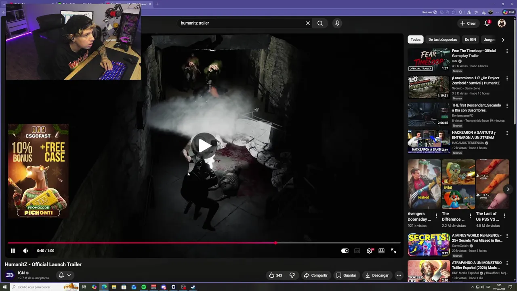The width and height of the screenshot is (517, 291).
Task: Click the magnifier search button
Action: 320,23
